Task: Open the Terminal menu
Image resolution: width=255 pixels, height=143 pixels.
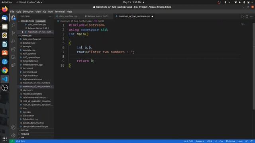Action: tap(60, 12)
